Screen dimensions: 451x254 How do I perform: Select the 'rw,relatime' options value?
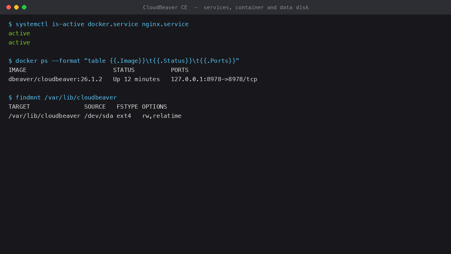[x=162, y=116]
